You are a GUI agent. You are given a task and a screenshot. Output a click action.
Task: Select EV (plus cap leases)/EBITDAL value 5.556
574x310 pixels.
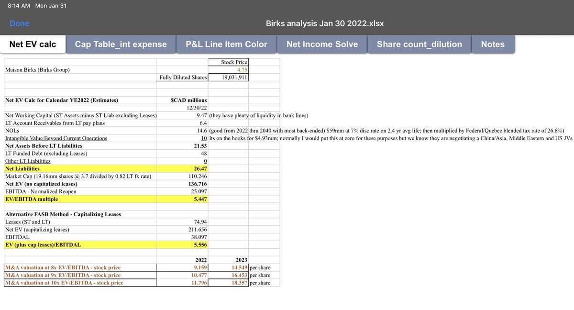click(182, 244)
